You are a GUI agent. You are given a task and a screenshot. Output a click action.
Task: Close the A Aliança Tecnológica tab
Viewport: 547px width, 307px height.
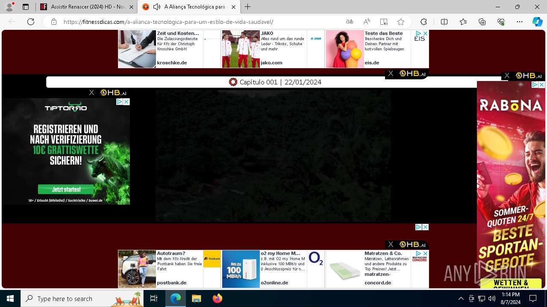pos(233,7)
